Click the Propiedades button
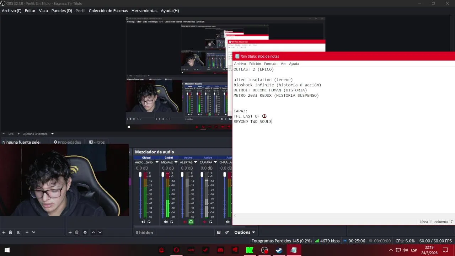 point(67,142)
